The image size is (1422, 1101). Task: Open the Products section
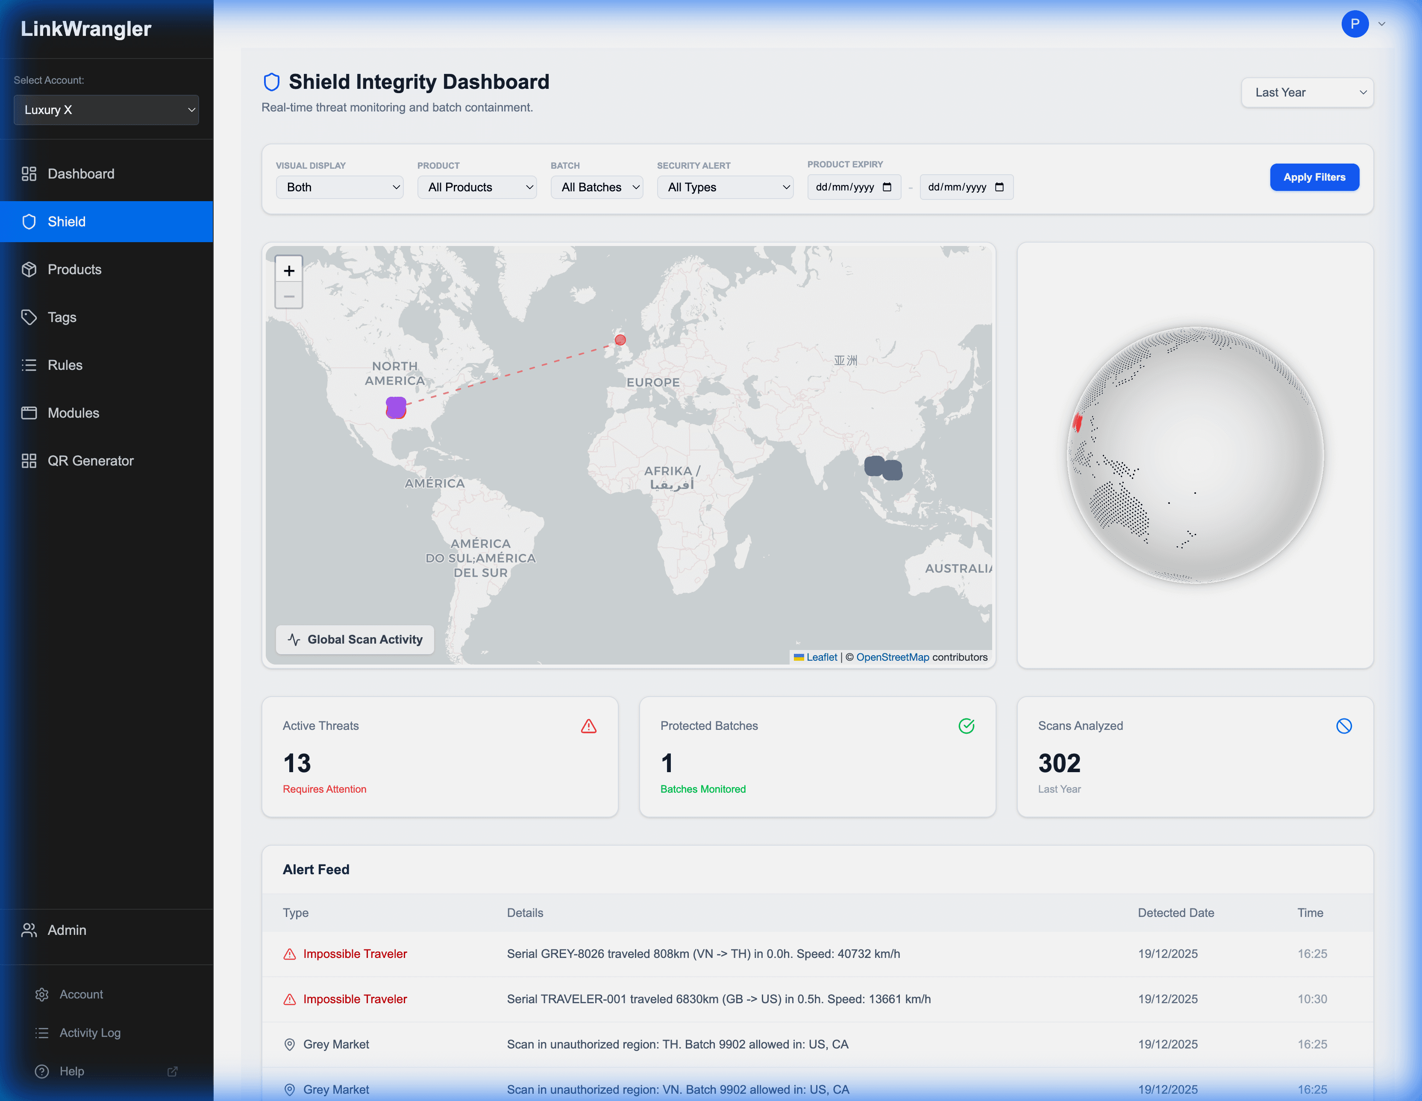pyautogui.click(x=74, y=269)
